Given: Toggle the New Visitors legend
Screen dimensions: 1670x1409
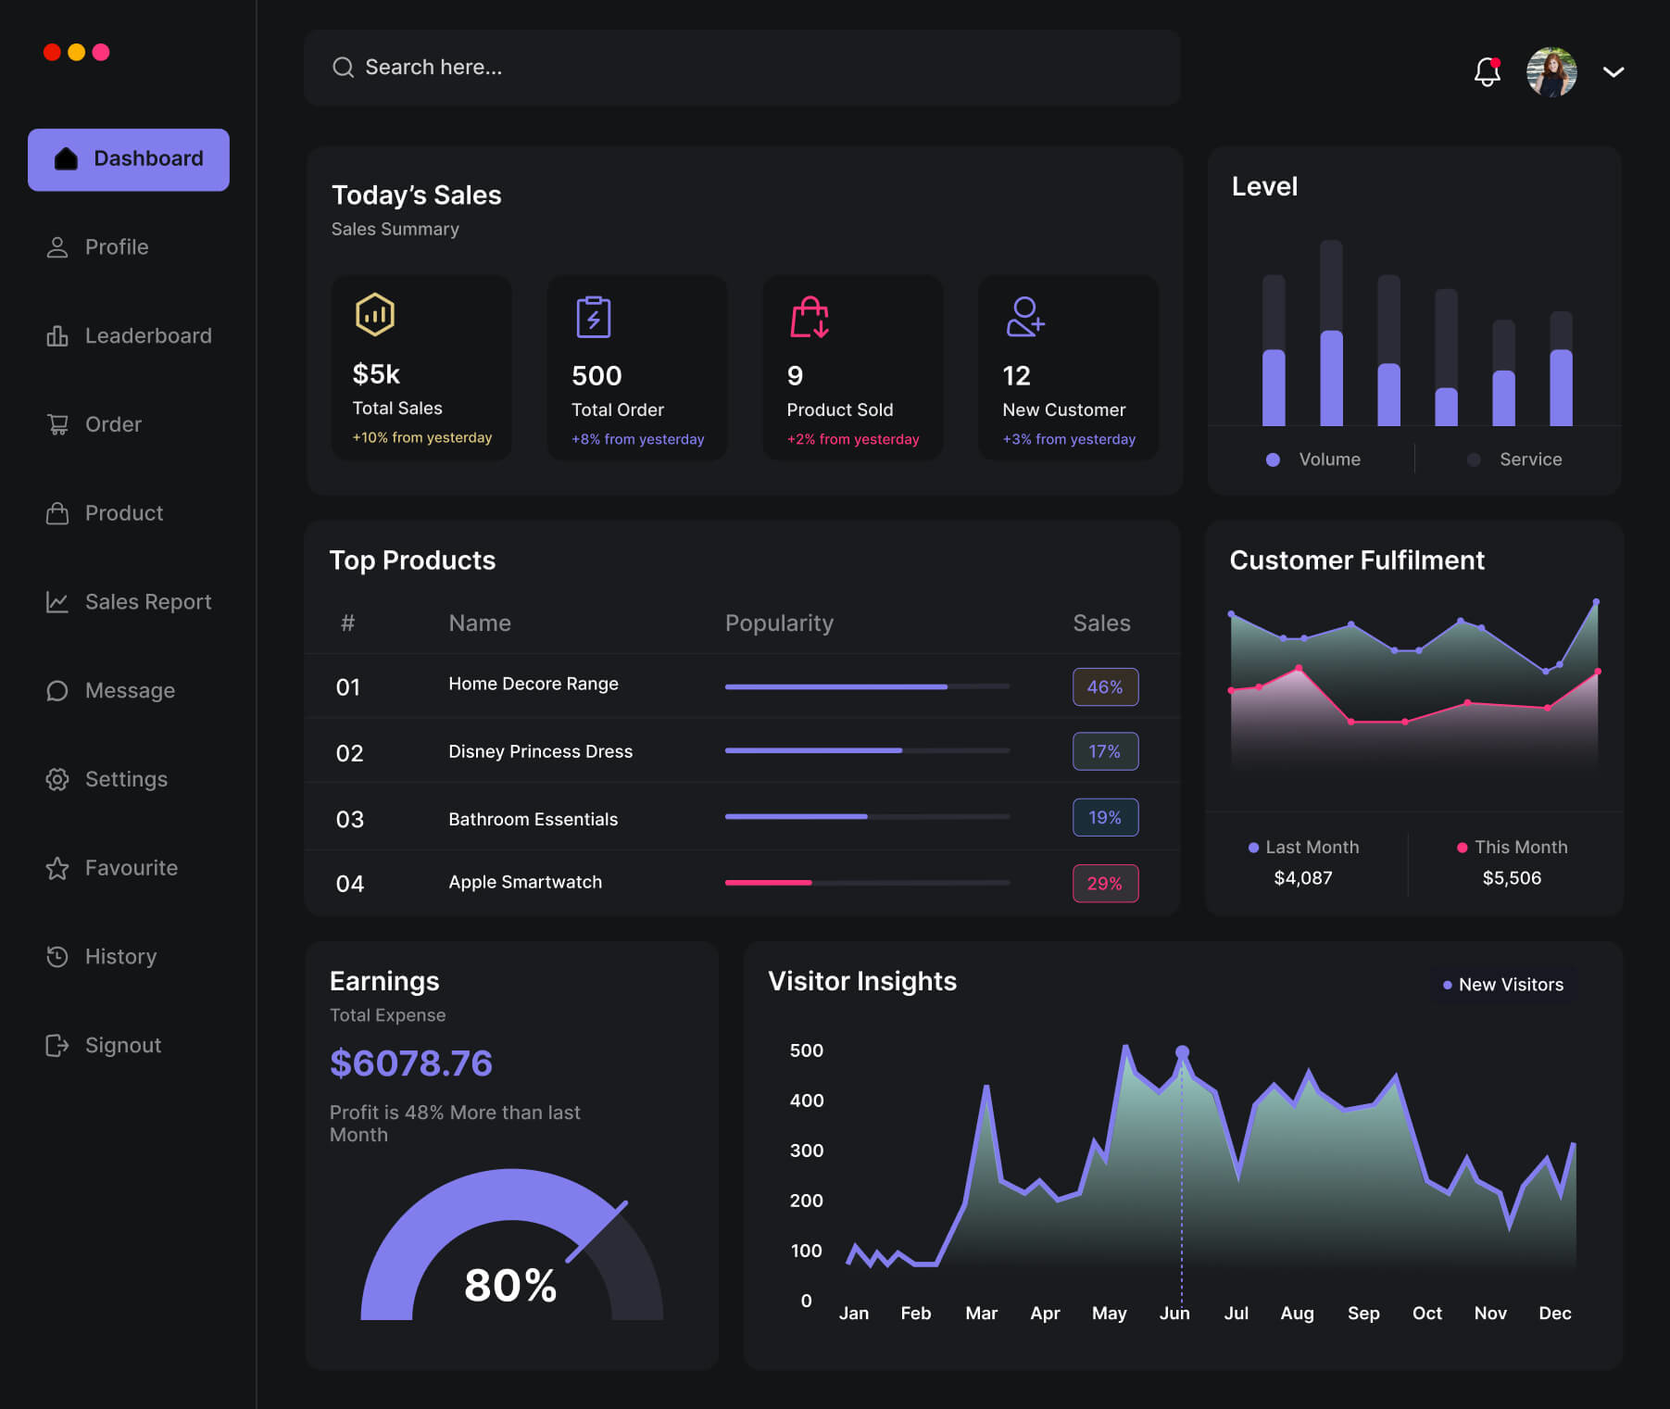Looking at the screenshot, I should (x=1503, y=985).
